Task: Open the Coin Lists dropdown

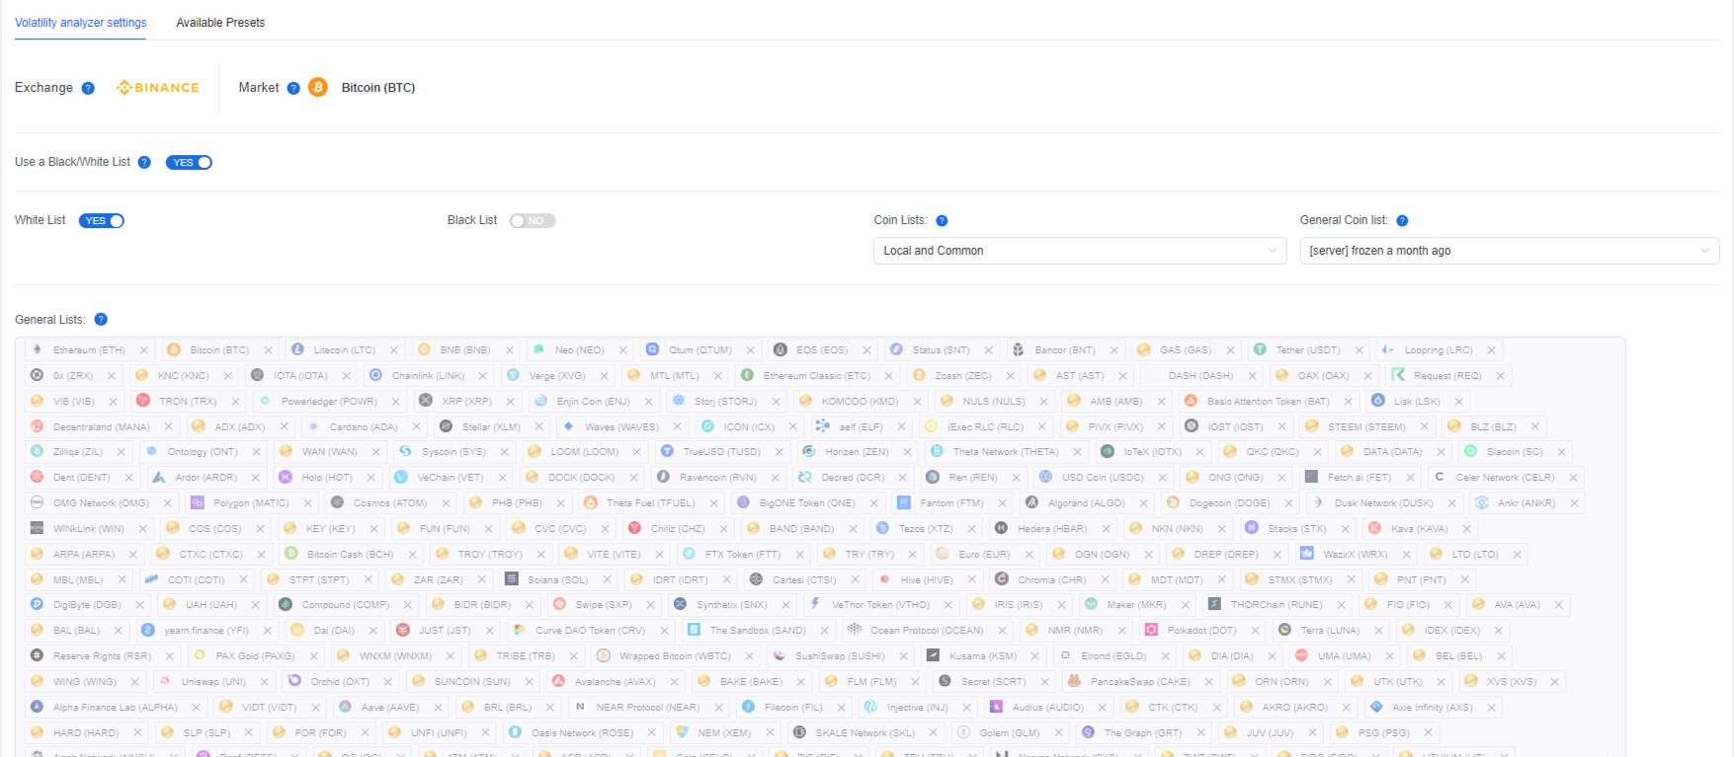Action: [x=1080, y=251]
